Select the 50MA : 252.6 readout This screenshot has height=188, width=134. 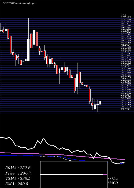click(x=18, y=168)
